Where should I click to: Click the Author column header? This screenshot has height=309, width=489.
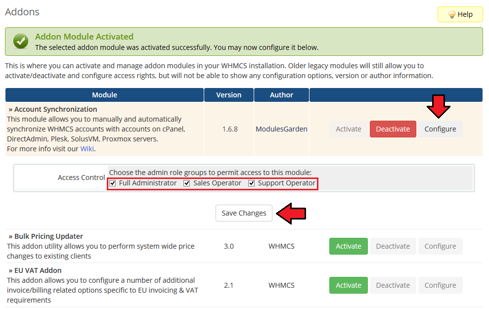[281, 95]
